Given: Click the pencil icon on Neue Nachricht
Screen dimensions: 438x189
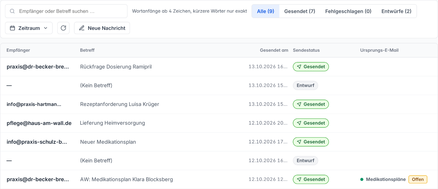Looking at the screenshot, I should (x=82, y=28).
